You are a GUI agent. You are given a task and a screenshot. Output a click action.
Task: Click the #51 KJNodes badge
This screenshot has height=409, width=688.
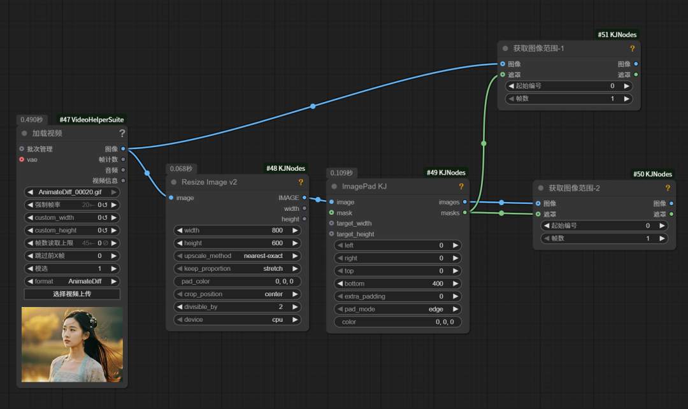pyautogui.click(x=617, y=34)
